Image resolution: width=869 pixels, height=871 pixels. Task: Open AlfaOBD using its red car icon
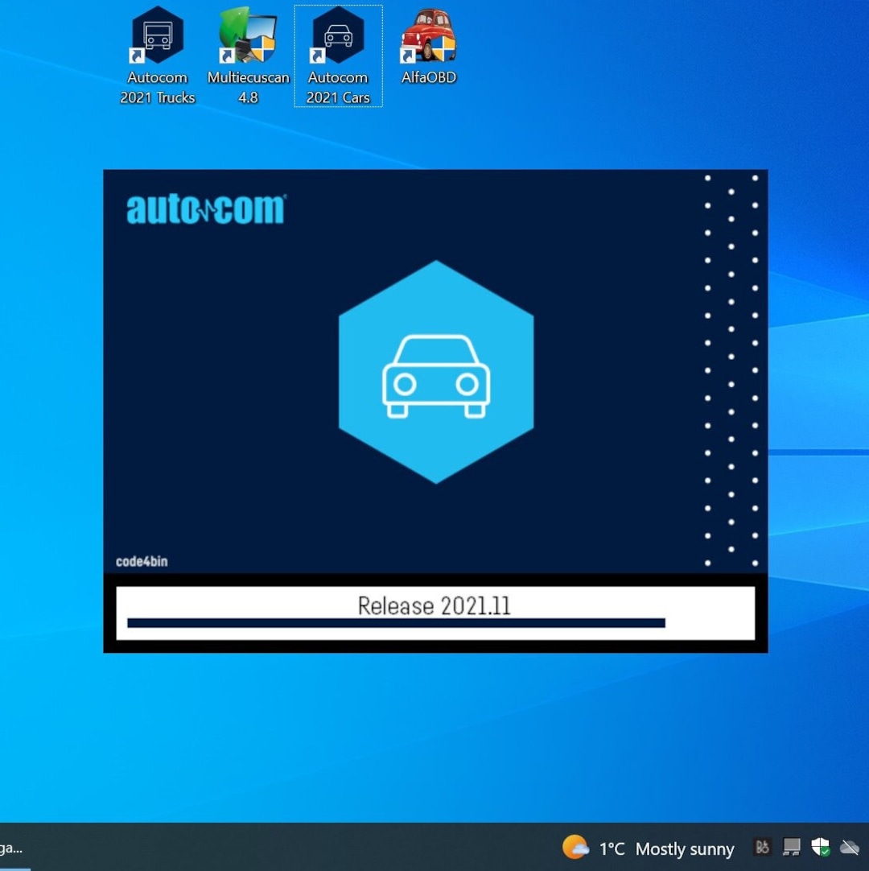tap(428, 36)
